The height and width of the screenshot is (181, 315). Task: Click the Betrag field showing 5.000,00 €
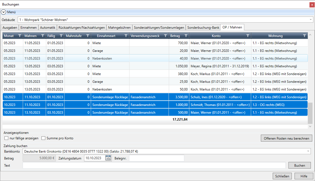click(x=39, y=158)
